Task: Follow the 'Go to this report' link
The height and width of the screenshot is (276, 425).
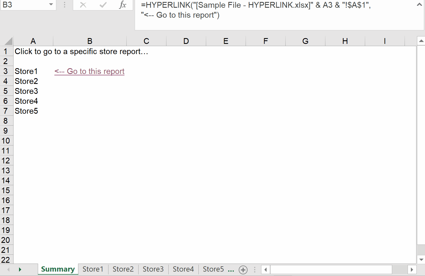Action: 90,71
